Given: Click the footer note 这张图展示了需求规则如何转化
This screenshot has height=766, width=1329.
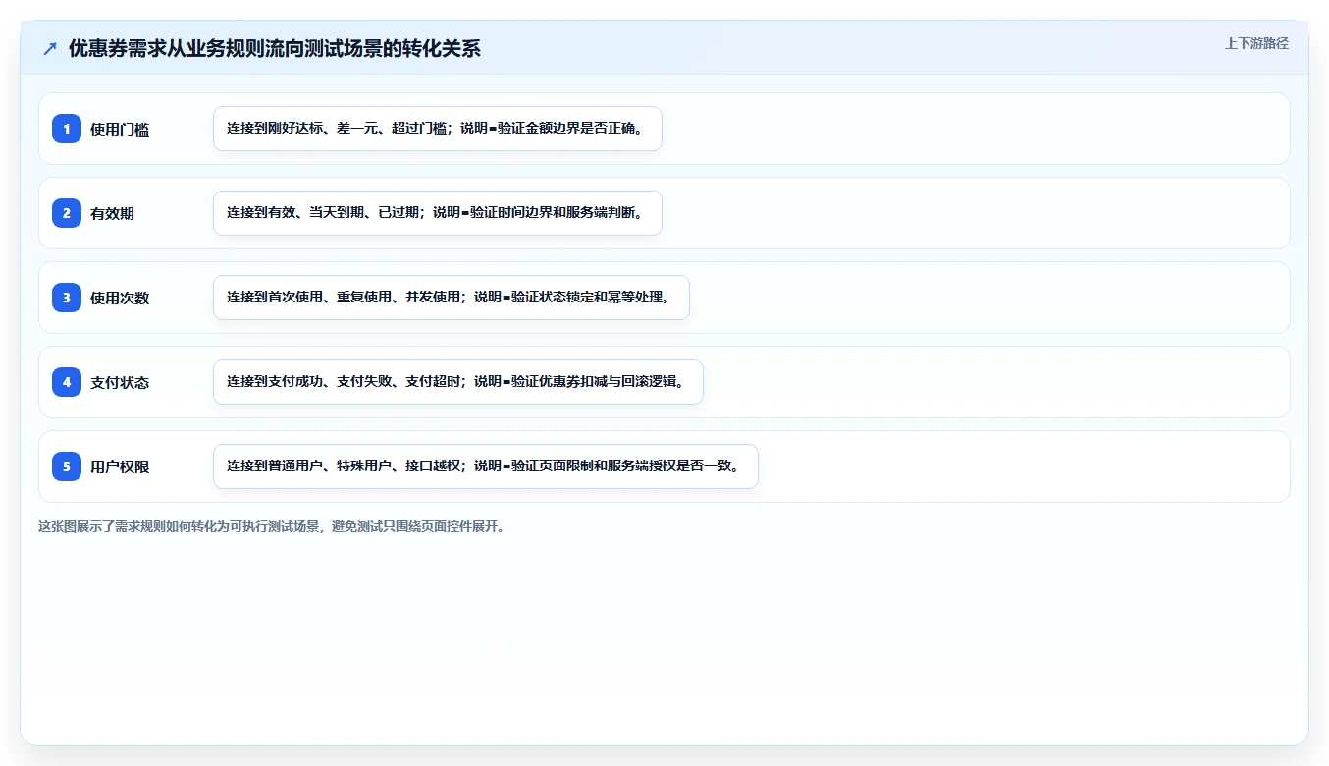Looking at the screenshot, I should tap(272, 526).
